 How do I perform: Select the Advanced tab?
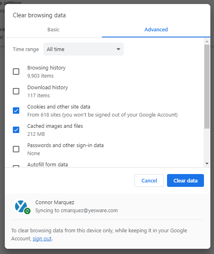[x=156, y=30]
